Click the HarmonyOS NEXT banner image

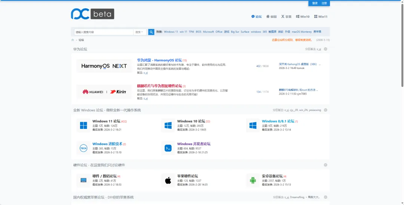click(x=104, y=66)
